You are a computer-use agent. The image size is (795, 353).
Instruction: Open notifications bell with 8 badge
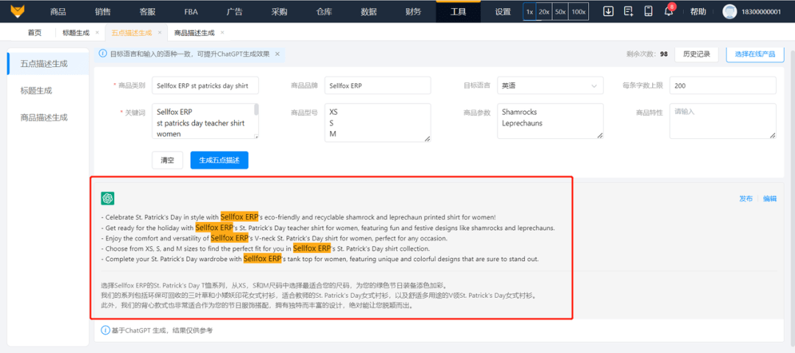click(668, 11)
